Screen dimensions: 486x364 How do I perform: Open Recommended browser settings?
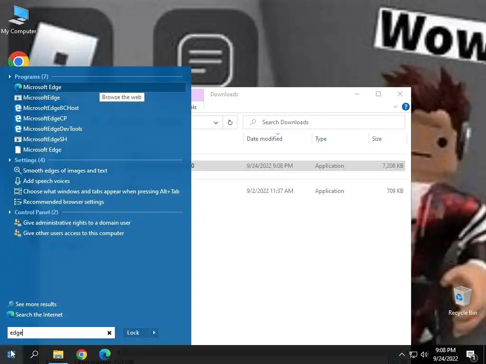point(59,202)
